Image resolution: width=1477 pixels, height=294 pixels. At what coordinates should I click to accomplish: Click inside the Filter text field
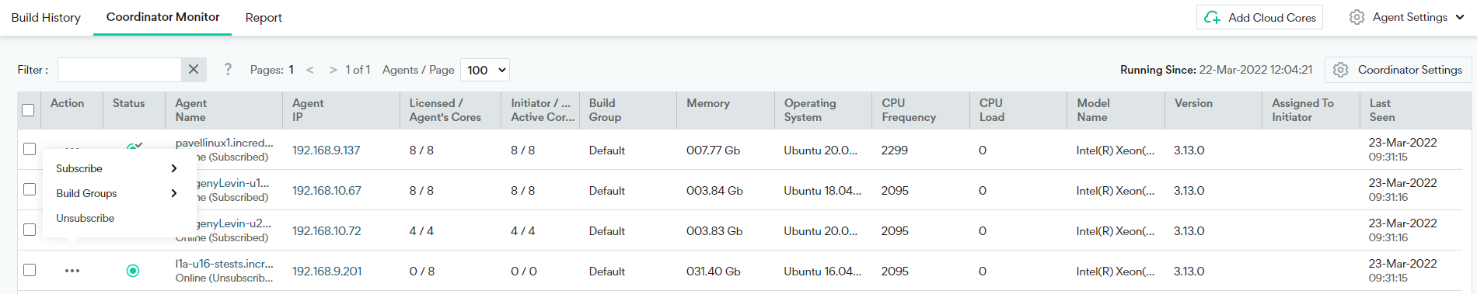click(120, 70)
